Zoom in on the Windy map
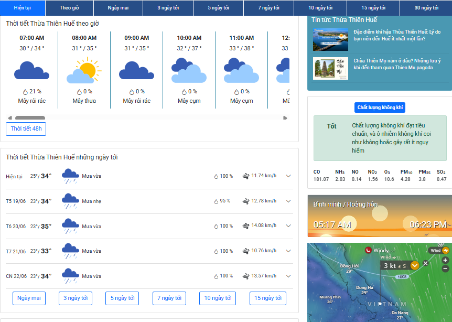This screenshot has height=322, width=452. point(445,260)
